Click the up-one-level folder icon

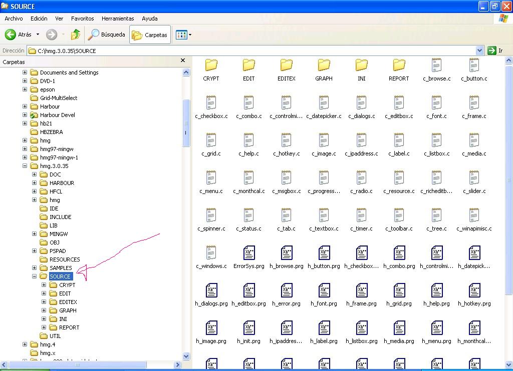pyautogui.click(x=76, y=34)
